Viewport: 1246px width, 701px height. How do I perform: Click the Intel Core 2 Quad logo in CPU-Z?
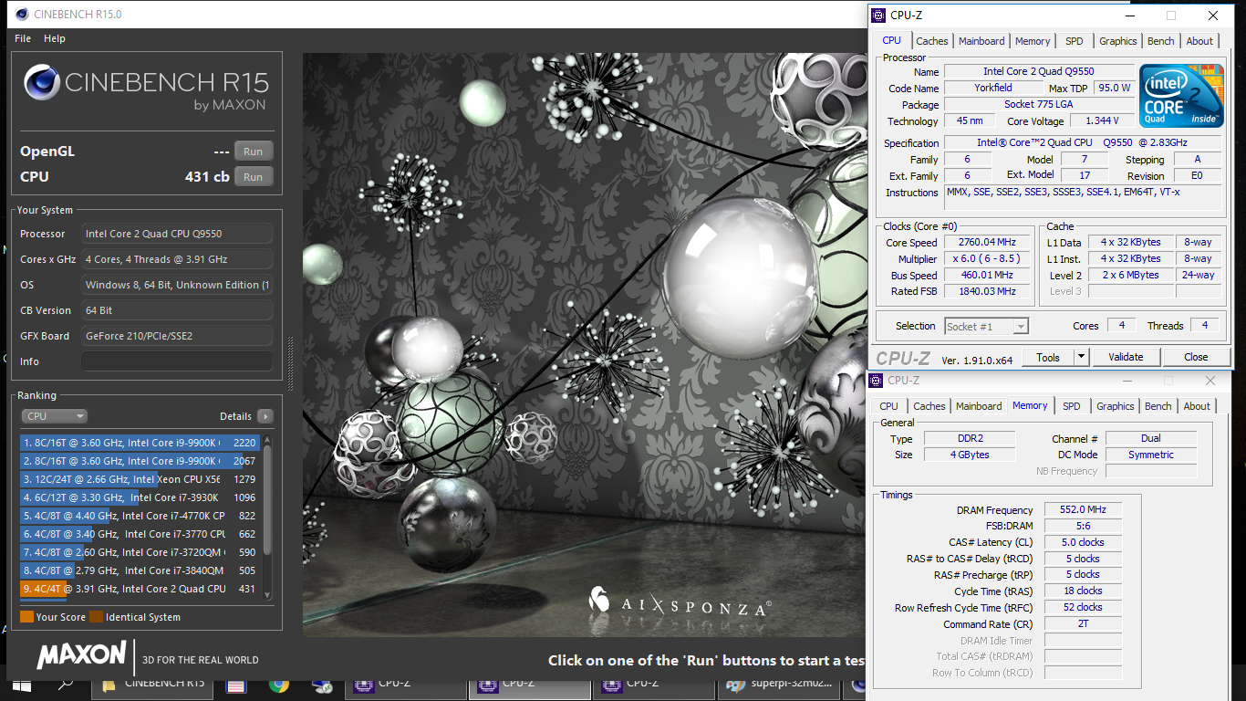coord(1181,96)
